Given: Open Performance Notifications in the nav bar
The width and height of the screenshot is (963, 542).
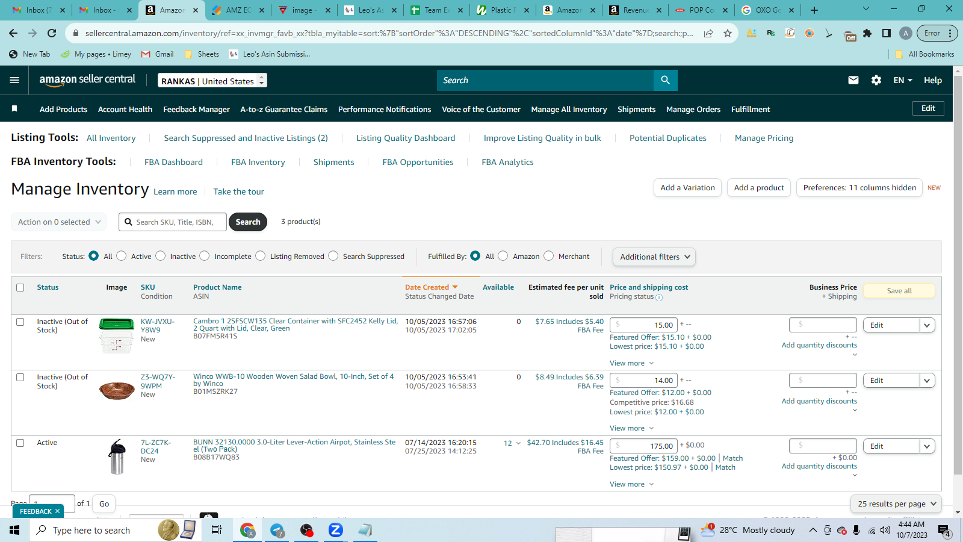Looking at the screenshot, I should 385,109.
